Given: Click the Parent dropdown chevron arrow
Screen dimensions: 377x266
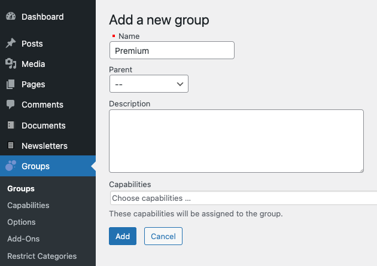Looking at the screenshot, I should click(180, 84).
